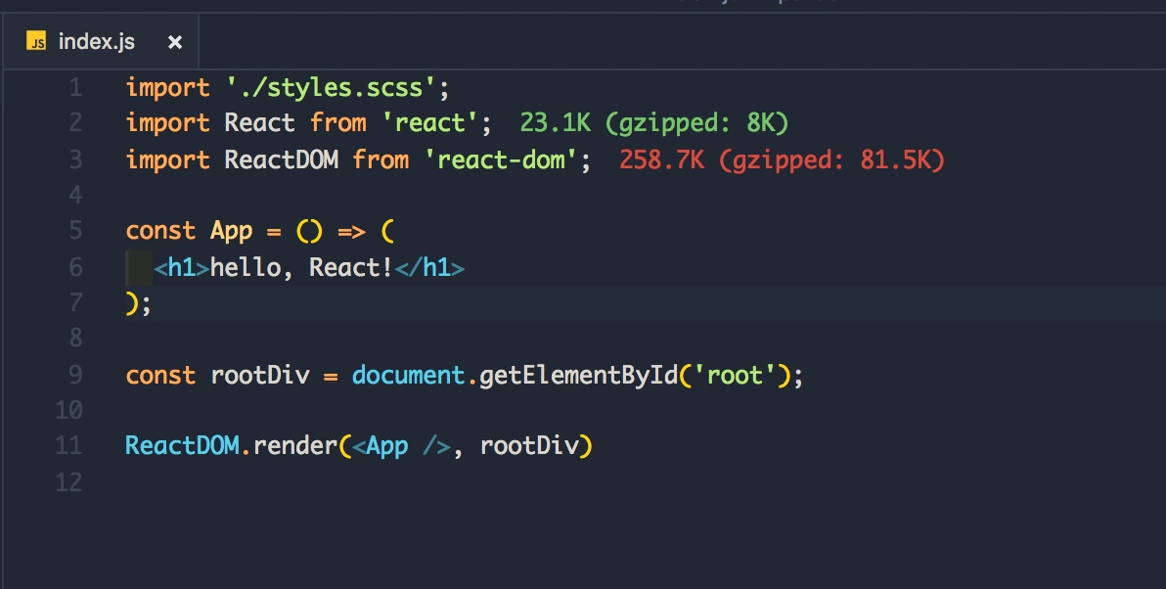This screenshot has height=589, width=1166.
Task: Click line number 3 in the gutter
Action: pos(75,159)
